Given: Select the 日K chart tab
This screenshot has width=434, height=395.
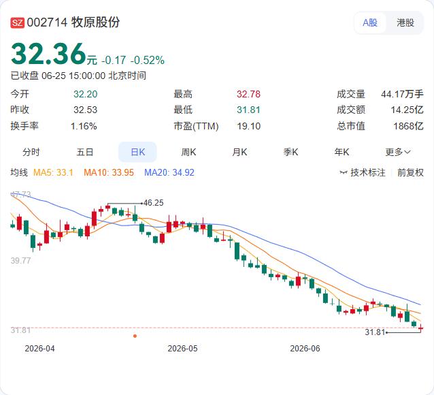Looking at the screenshot, I should (137, 152).
